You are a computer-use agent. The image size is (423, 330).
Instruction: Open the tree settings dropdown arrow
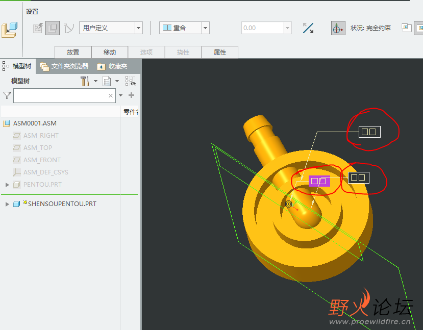95,81
